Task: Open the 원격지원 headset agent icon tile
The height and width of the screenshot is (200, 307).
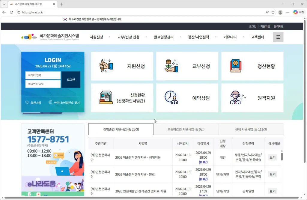Action: [x=252, y=98]
